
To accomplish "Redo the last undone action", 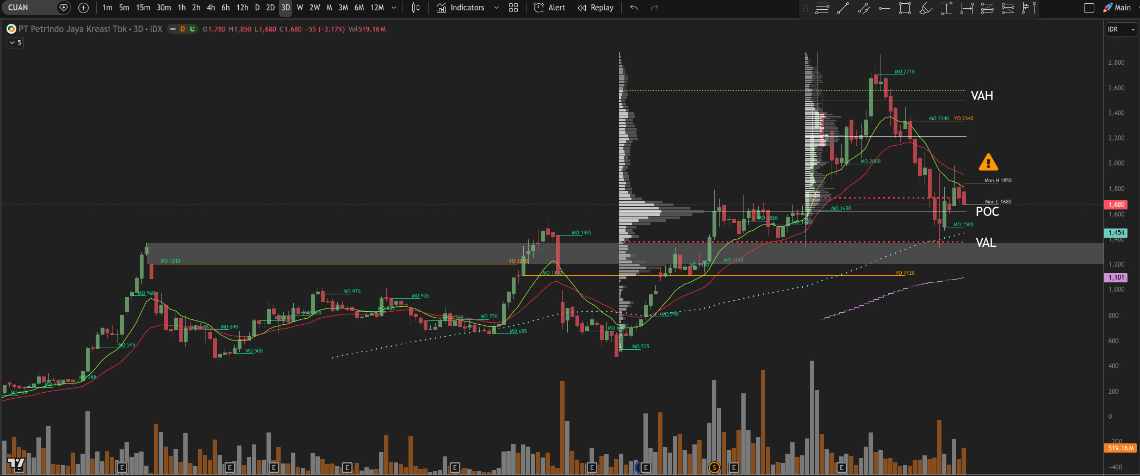I will (654, 8).
